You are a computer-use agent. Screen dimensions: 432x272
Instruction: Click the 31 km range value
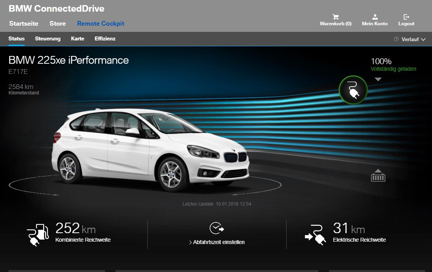coord(349,228)
